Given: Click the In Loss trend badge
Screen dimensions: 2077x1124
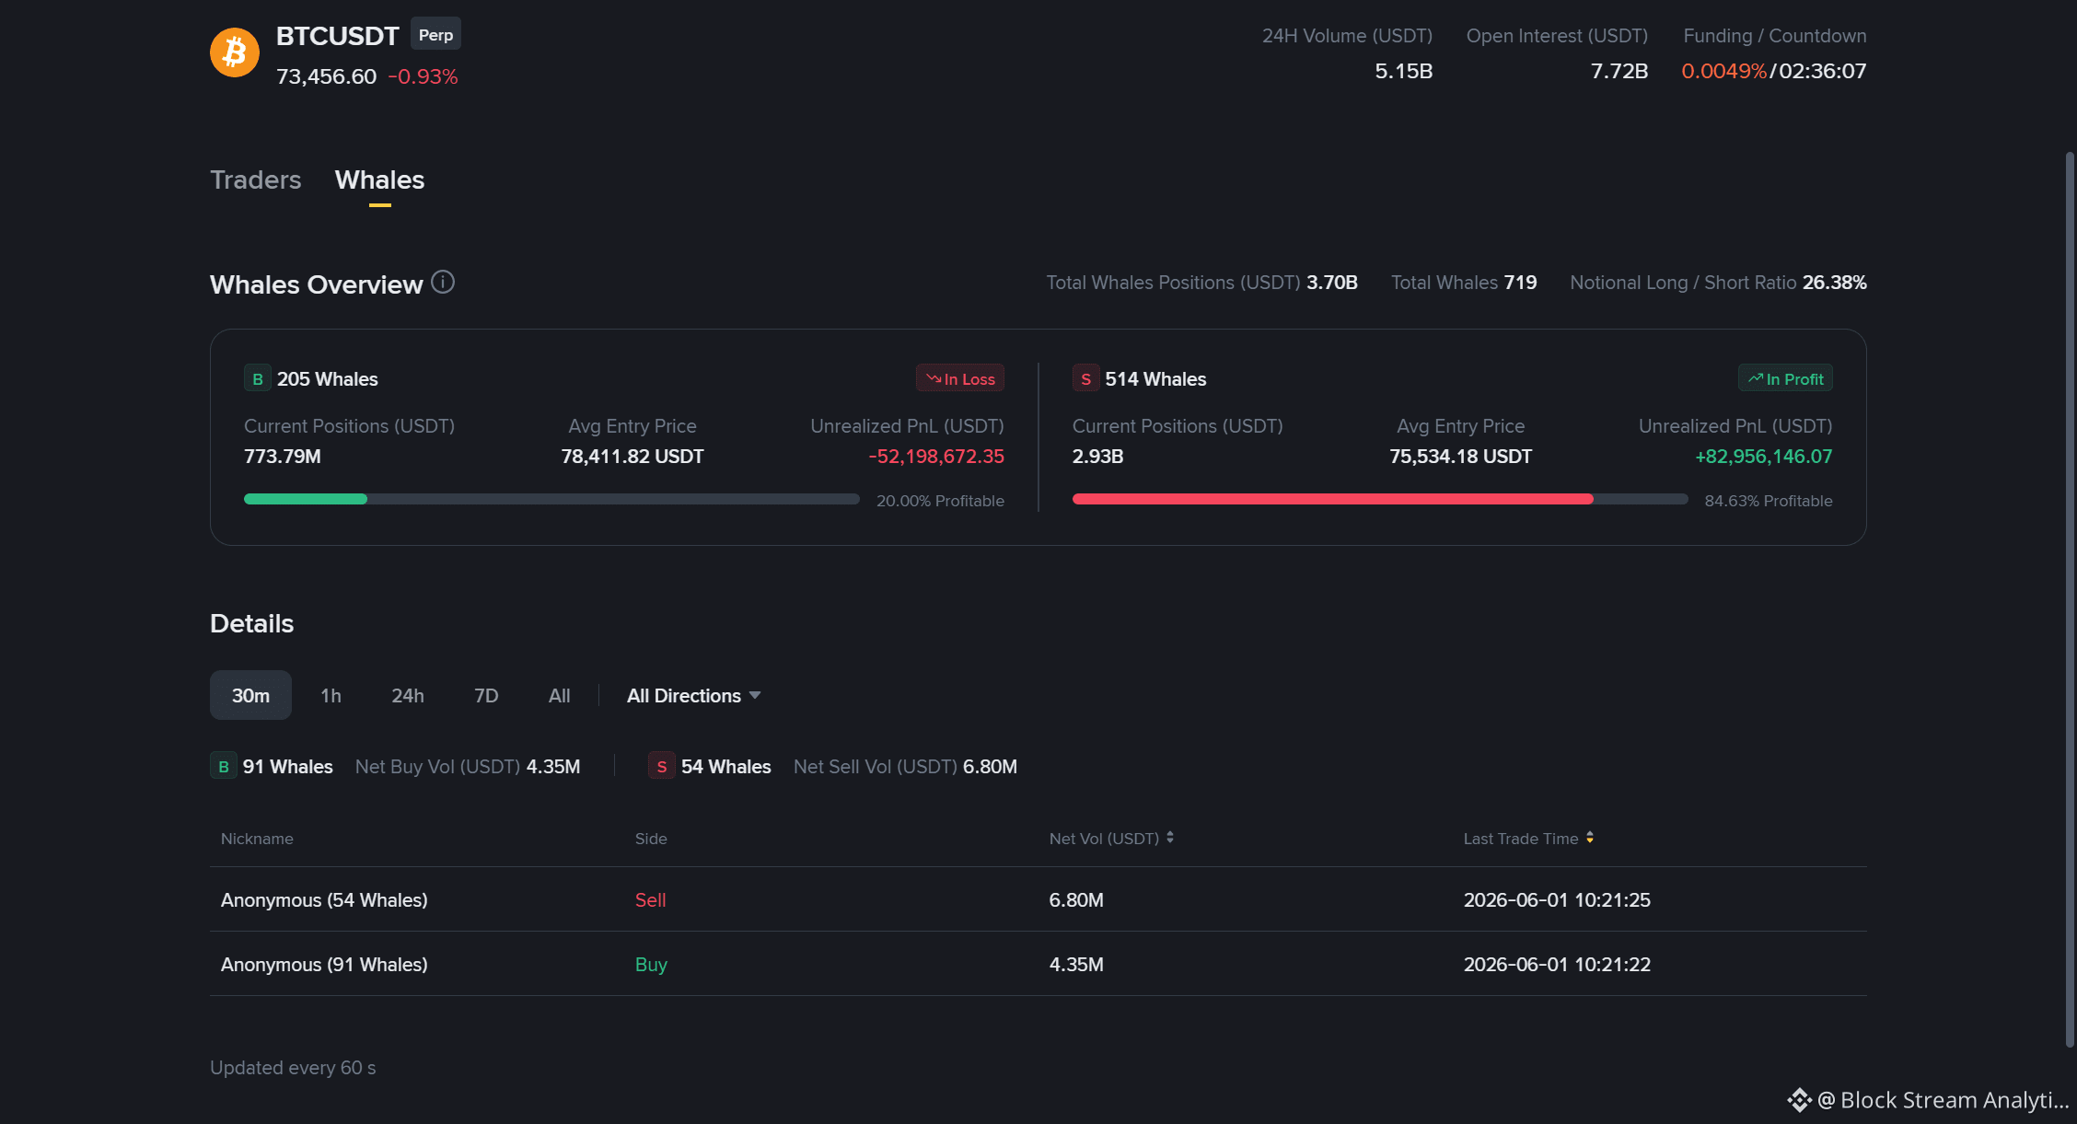Looking at the screenshot, I should coord(959,378).
